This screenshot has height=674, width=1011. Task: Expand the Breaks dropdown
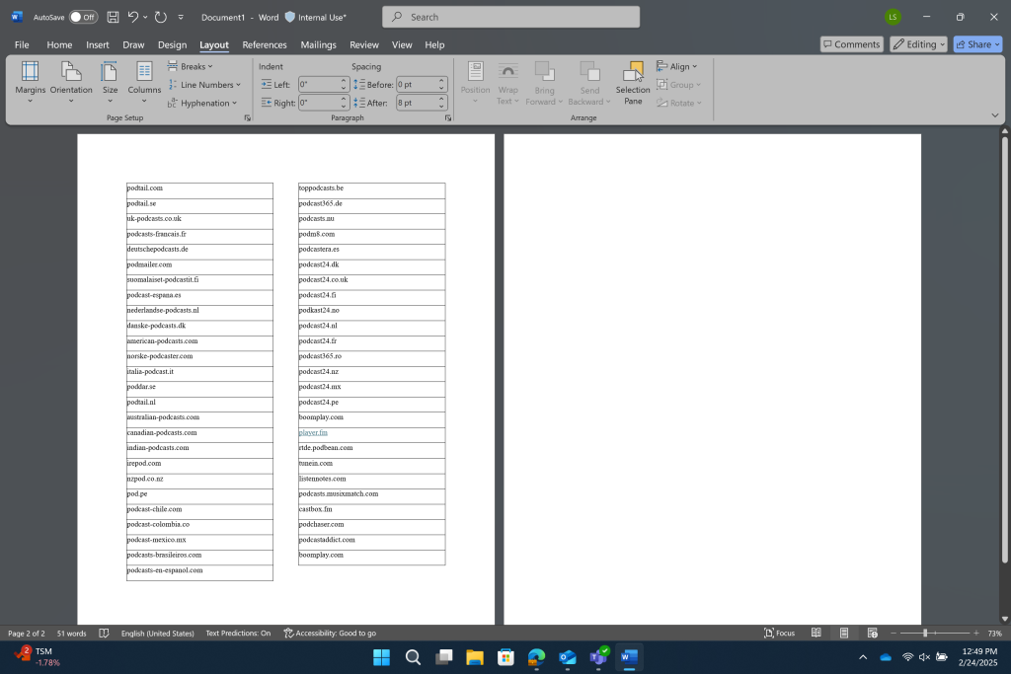(191, 66)
